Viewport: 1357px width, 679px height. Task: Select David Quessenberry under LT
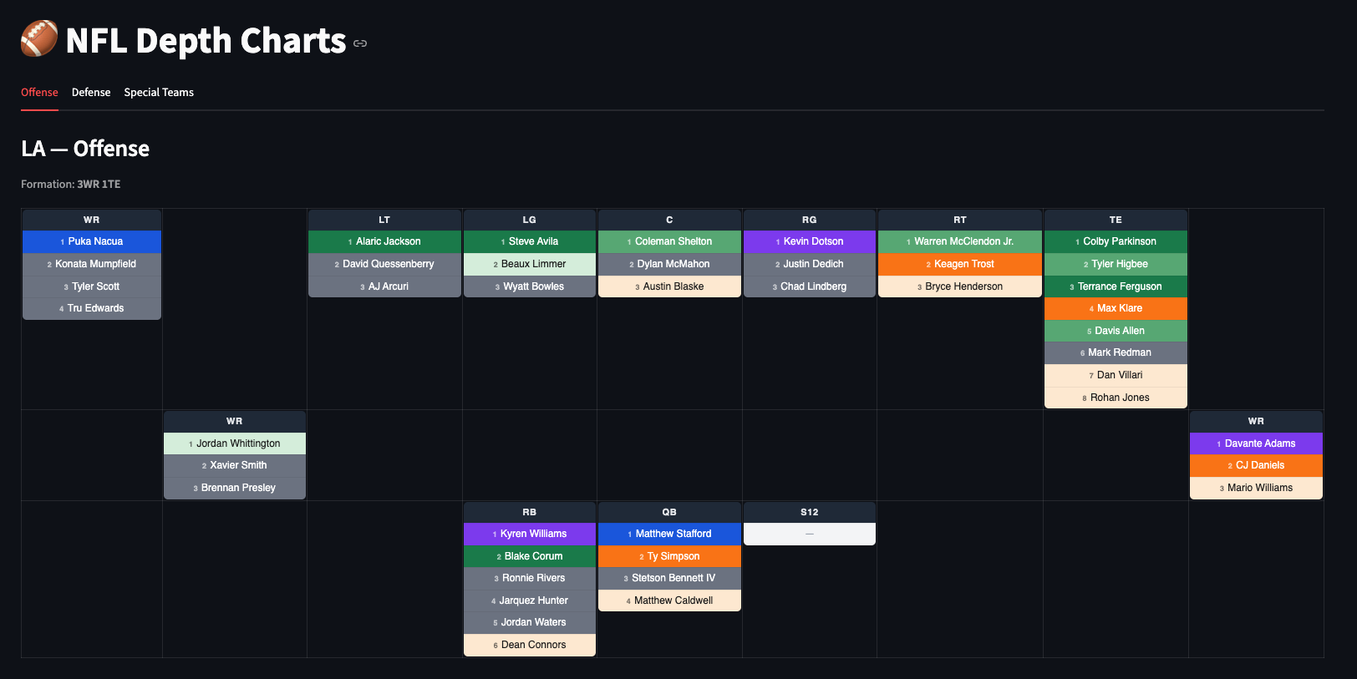coord(384,264)
